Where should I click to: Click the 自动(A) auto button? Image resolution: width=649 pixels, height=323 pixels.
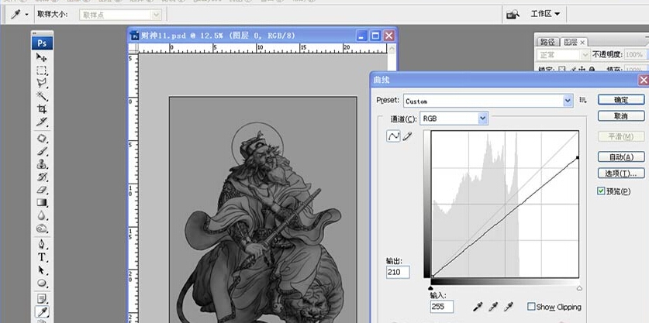(x=621, y=156)
